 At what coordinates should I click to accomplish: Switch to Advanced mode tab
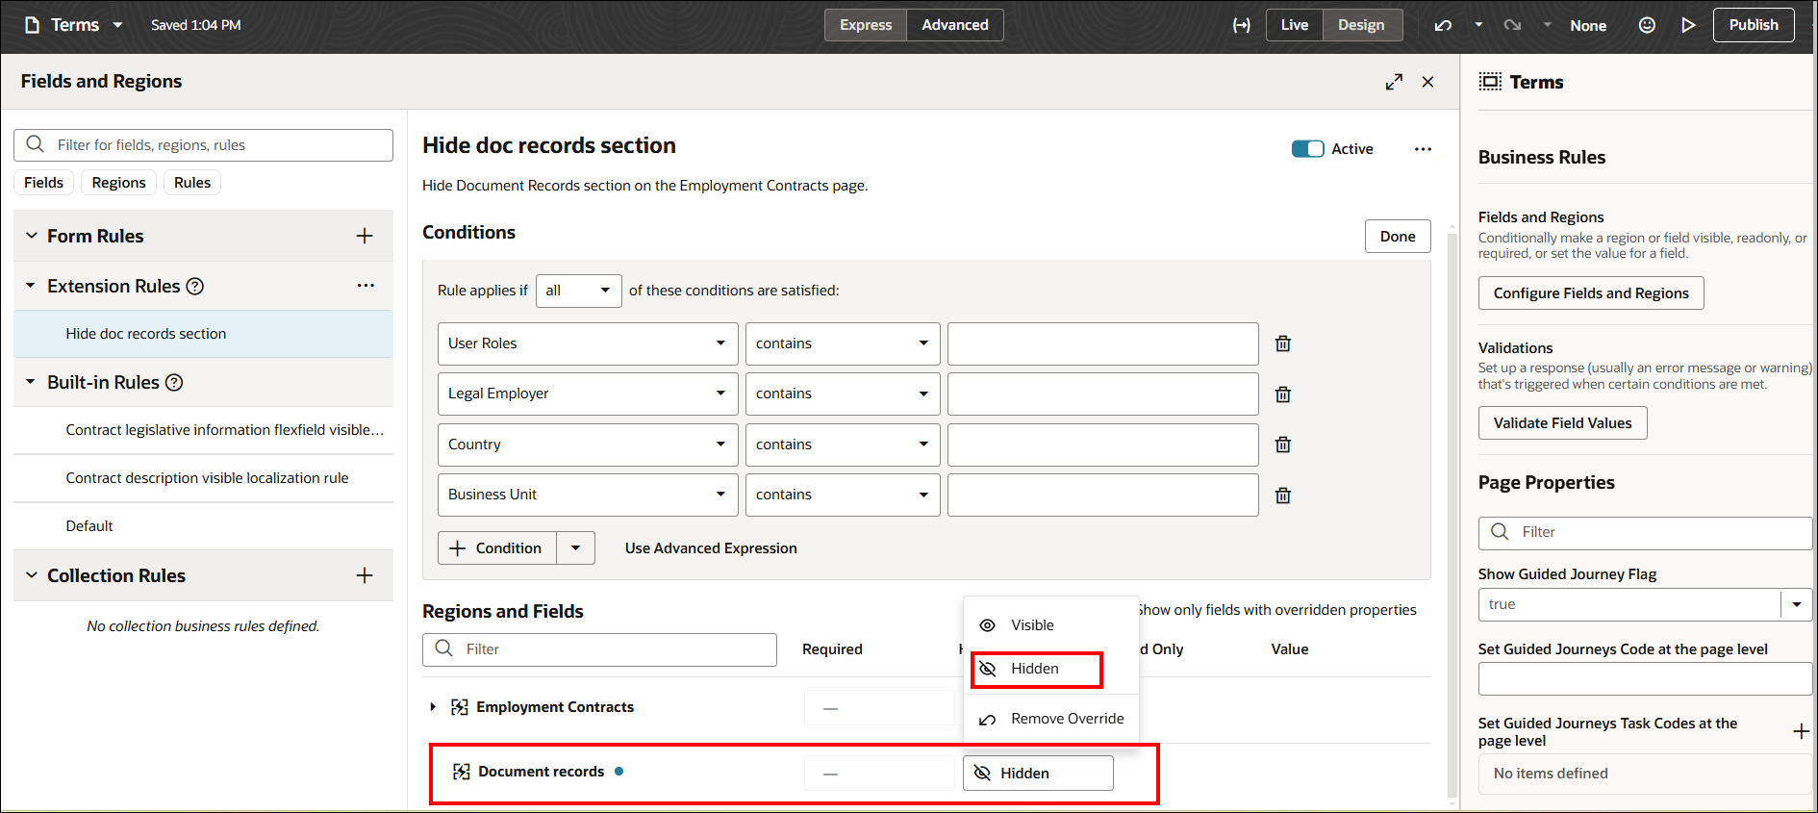955,25
